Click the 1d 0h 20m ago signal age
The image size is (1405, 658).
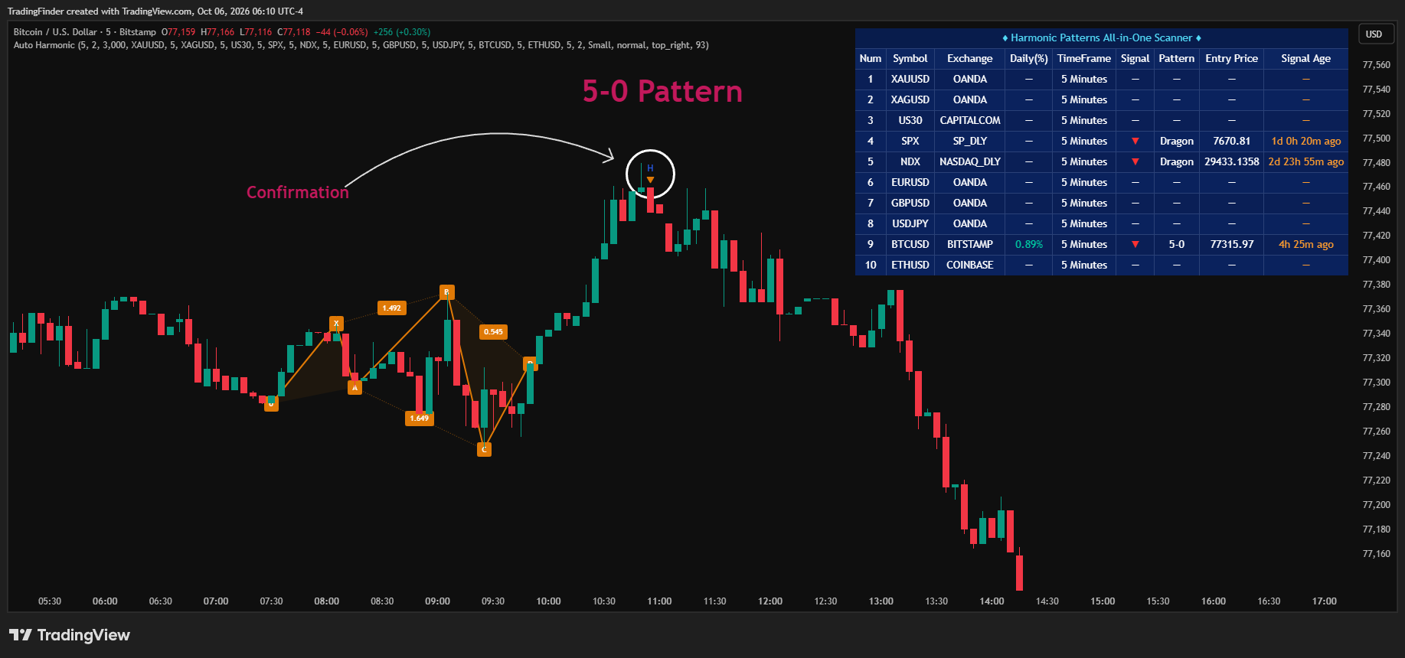pyautogui.click(x=1306, y=141)
